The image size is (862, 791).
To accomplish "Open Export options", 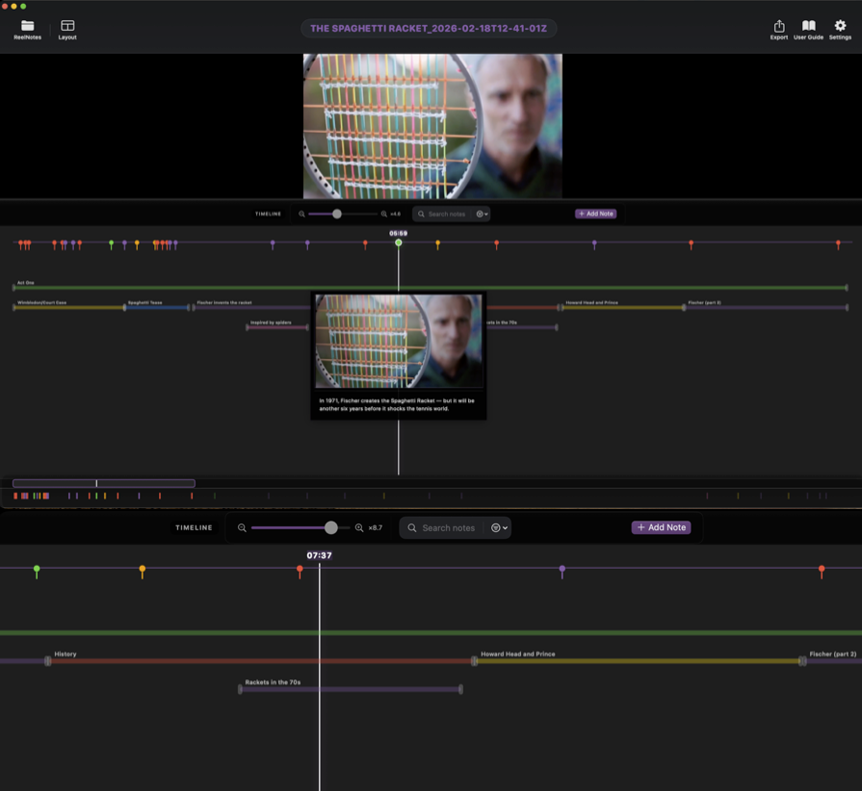I will coord(779,27).
